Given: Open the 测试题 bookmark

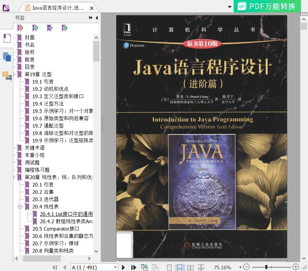Looking at the screenshot, I should [32, 163].
